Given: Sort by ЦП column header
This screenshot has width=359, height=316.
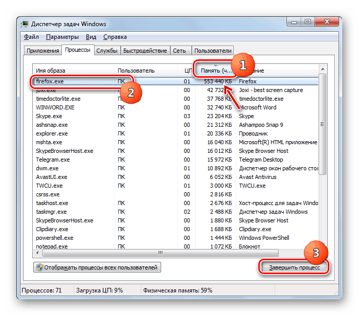Looking at the screenshot, I should pyautogui.click(x=186, y=71).
